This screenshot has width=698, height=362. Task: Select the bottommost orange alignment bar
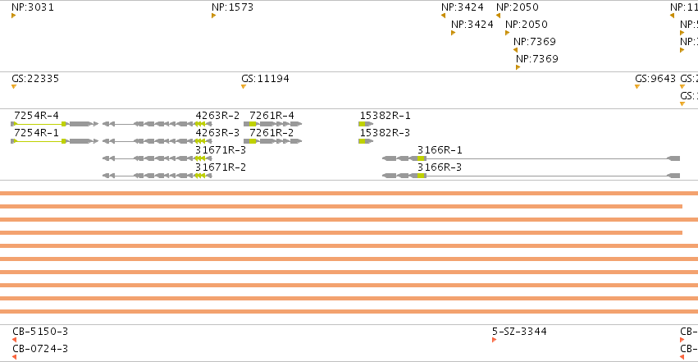tap(349, 312)
